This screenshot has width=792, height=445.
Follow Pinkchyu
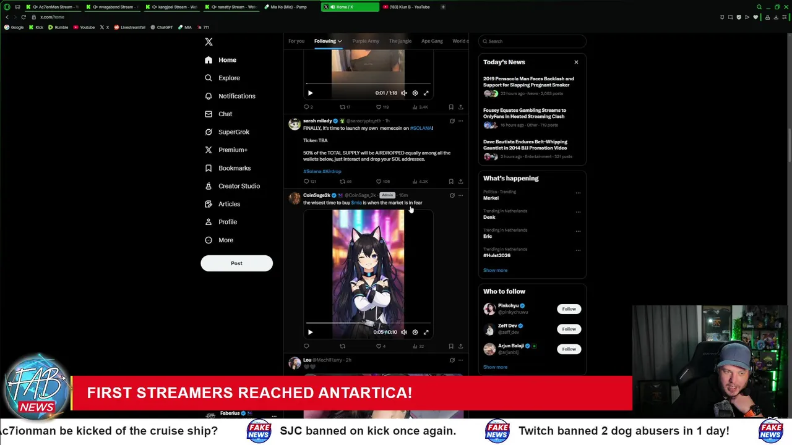pyautogui.click(x=569, y=309)
